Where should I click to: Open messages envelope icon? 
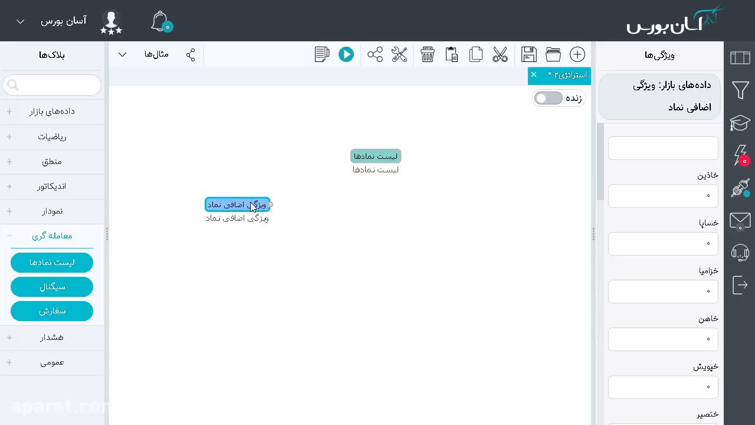[x=740, y=221]
